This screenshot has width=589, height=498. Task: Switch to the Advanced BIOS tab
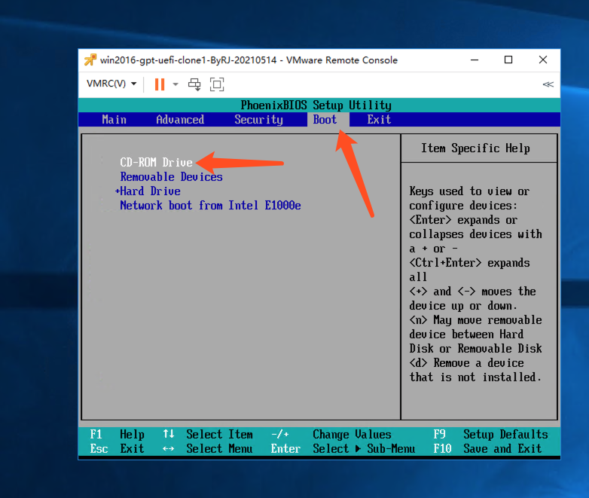tap(180, 120)
